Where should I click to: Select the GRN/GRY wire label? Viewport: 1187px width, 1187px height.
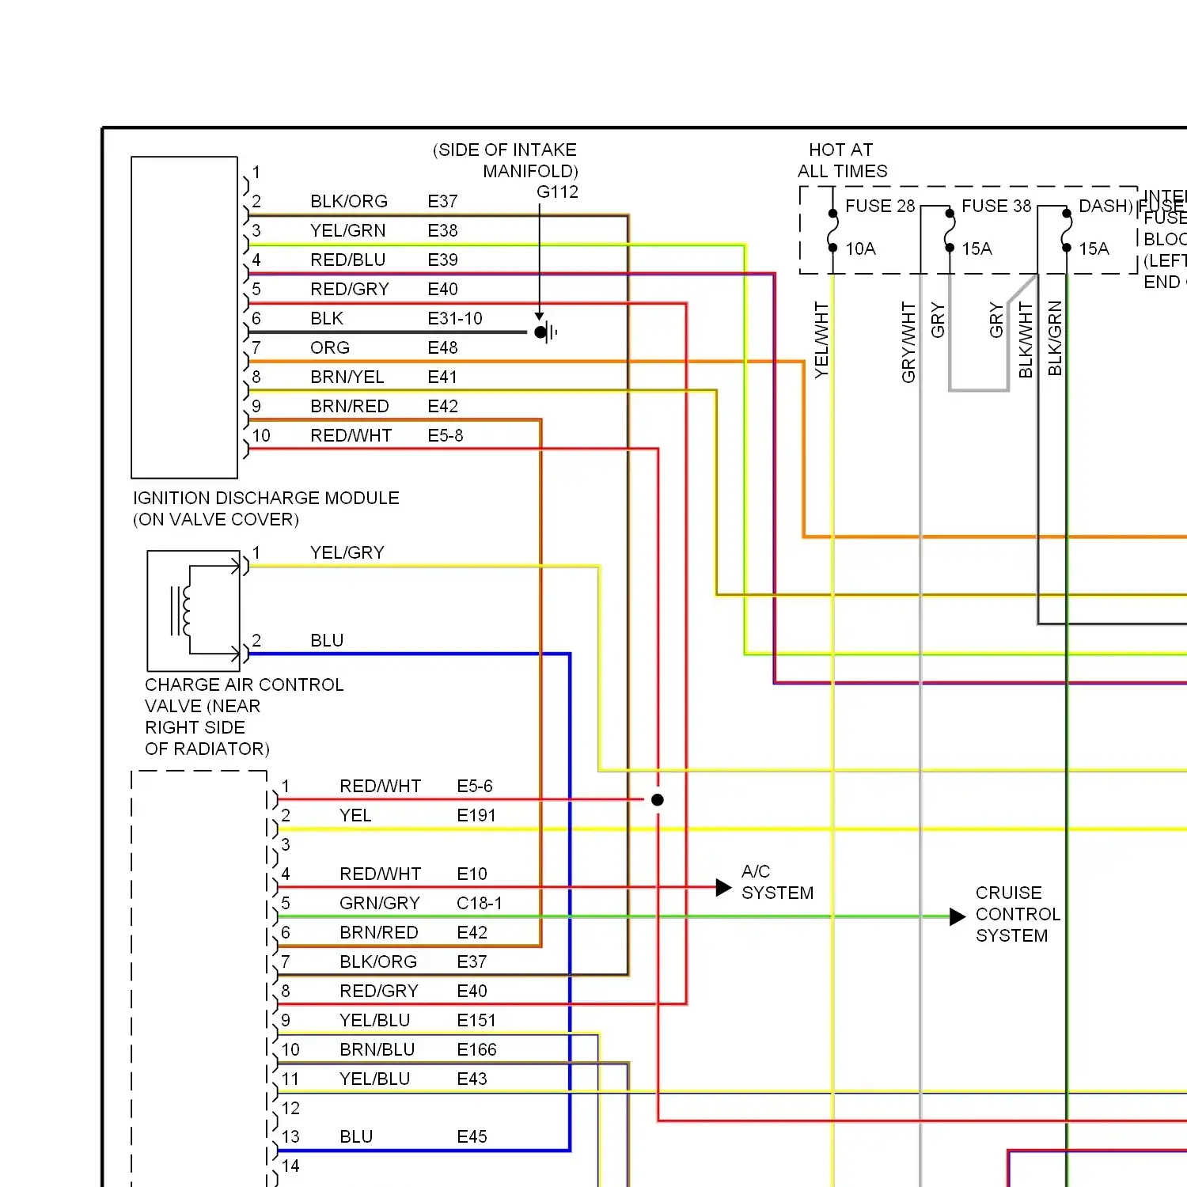[x=380, y=904]
